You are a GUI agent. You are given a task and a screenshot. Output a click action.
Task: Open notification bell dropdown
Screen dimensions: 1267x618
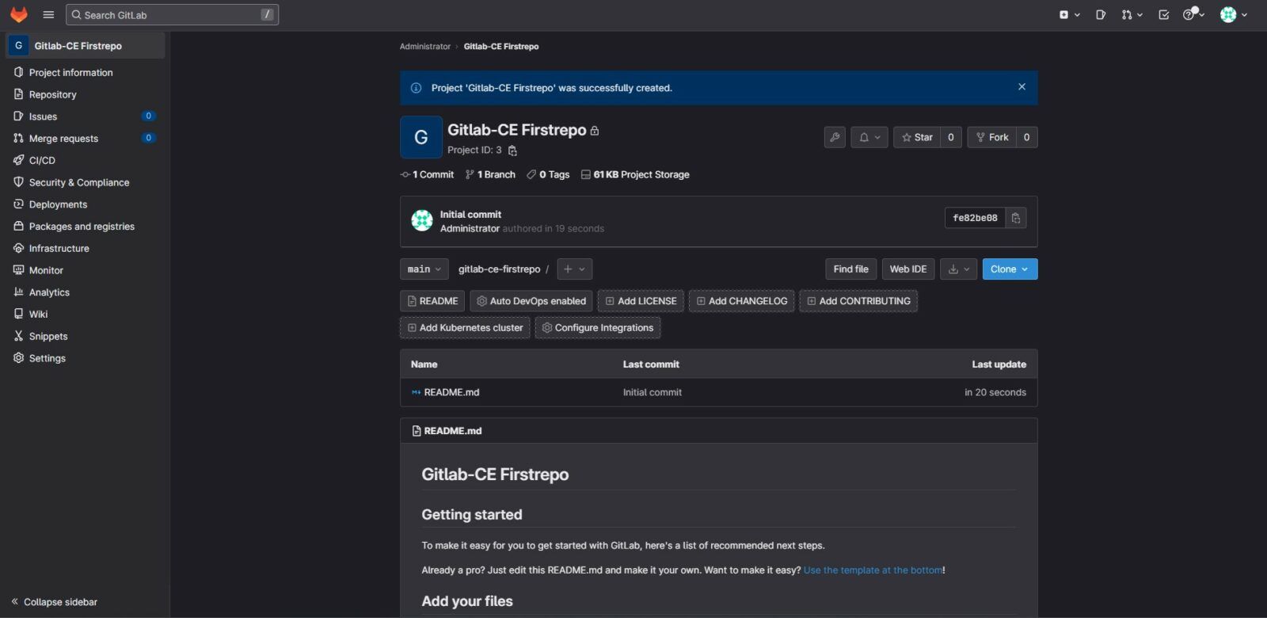point(869,137)
